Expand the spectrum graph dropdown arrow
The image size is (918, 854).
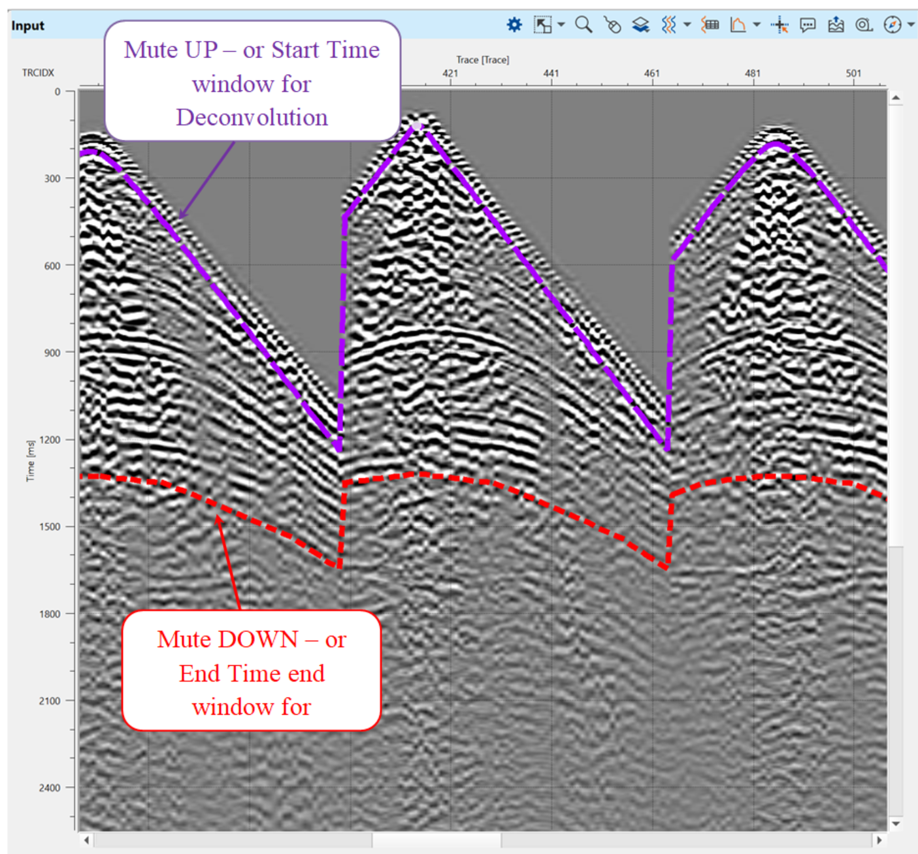click(x=757, y=25)
